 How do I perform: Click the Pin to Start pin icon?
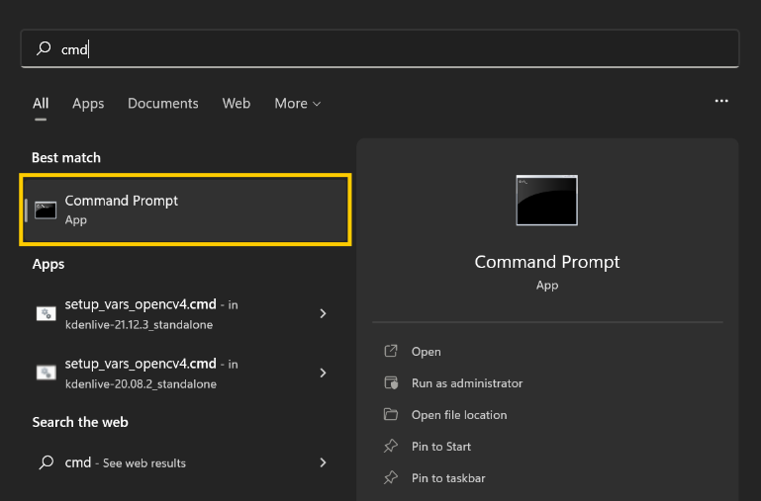pyautogui.click(x=391, y=446)
